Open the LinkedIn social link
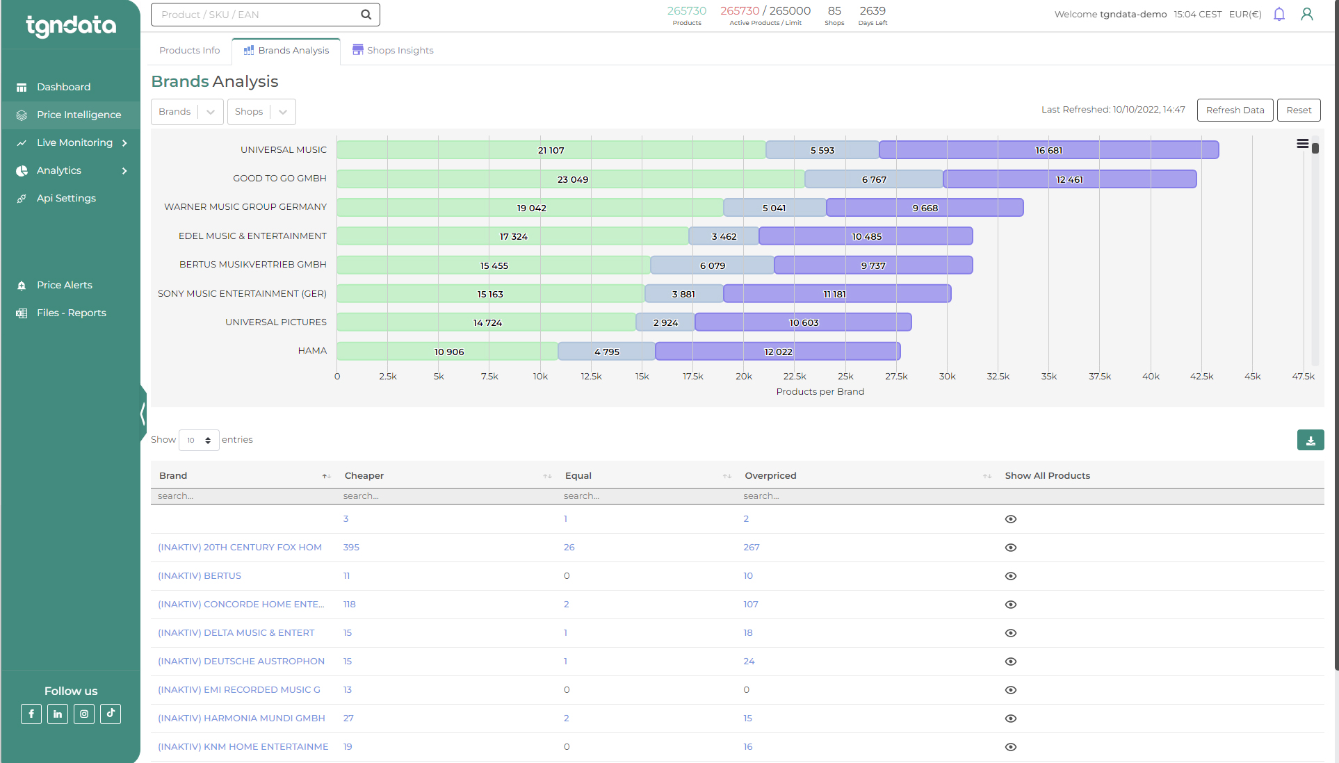Image resolution: width=1339 pixels, height=763 pixels. point(58,714)
